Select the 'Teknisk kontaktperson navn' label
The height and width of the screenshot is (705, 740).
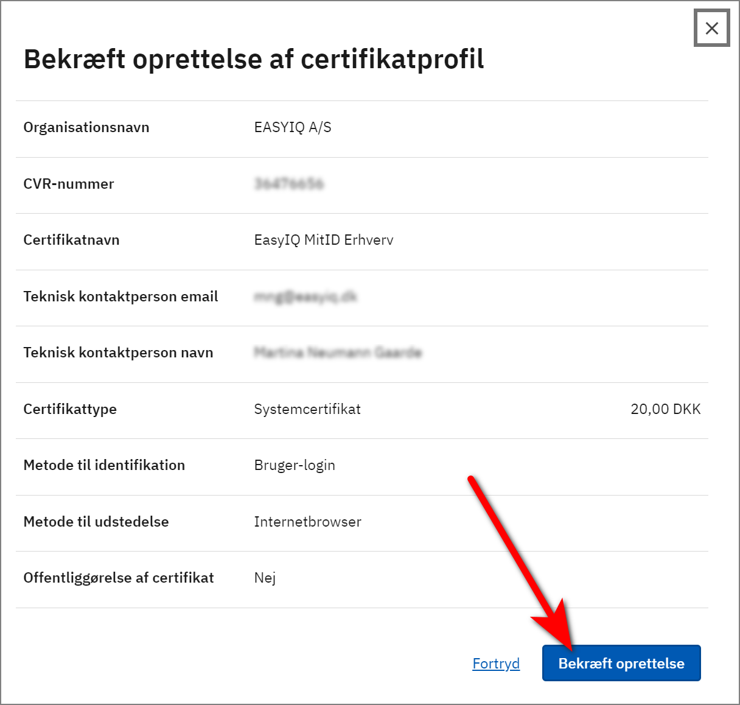coord(118,353)
